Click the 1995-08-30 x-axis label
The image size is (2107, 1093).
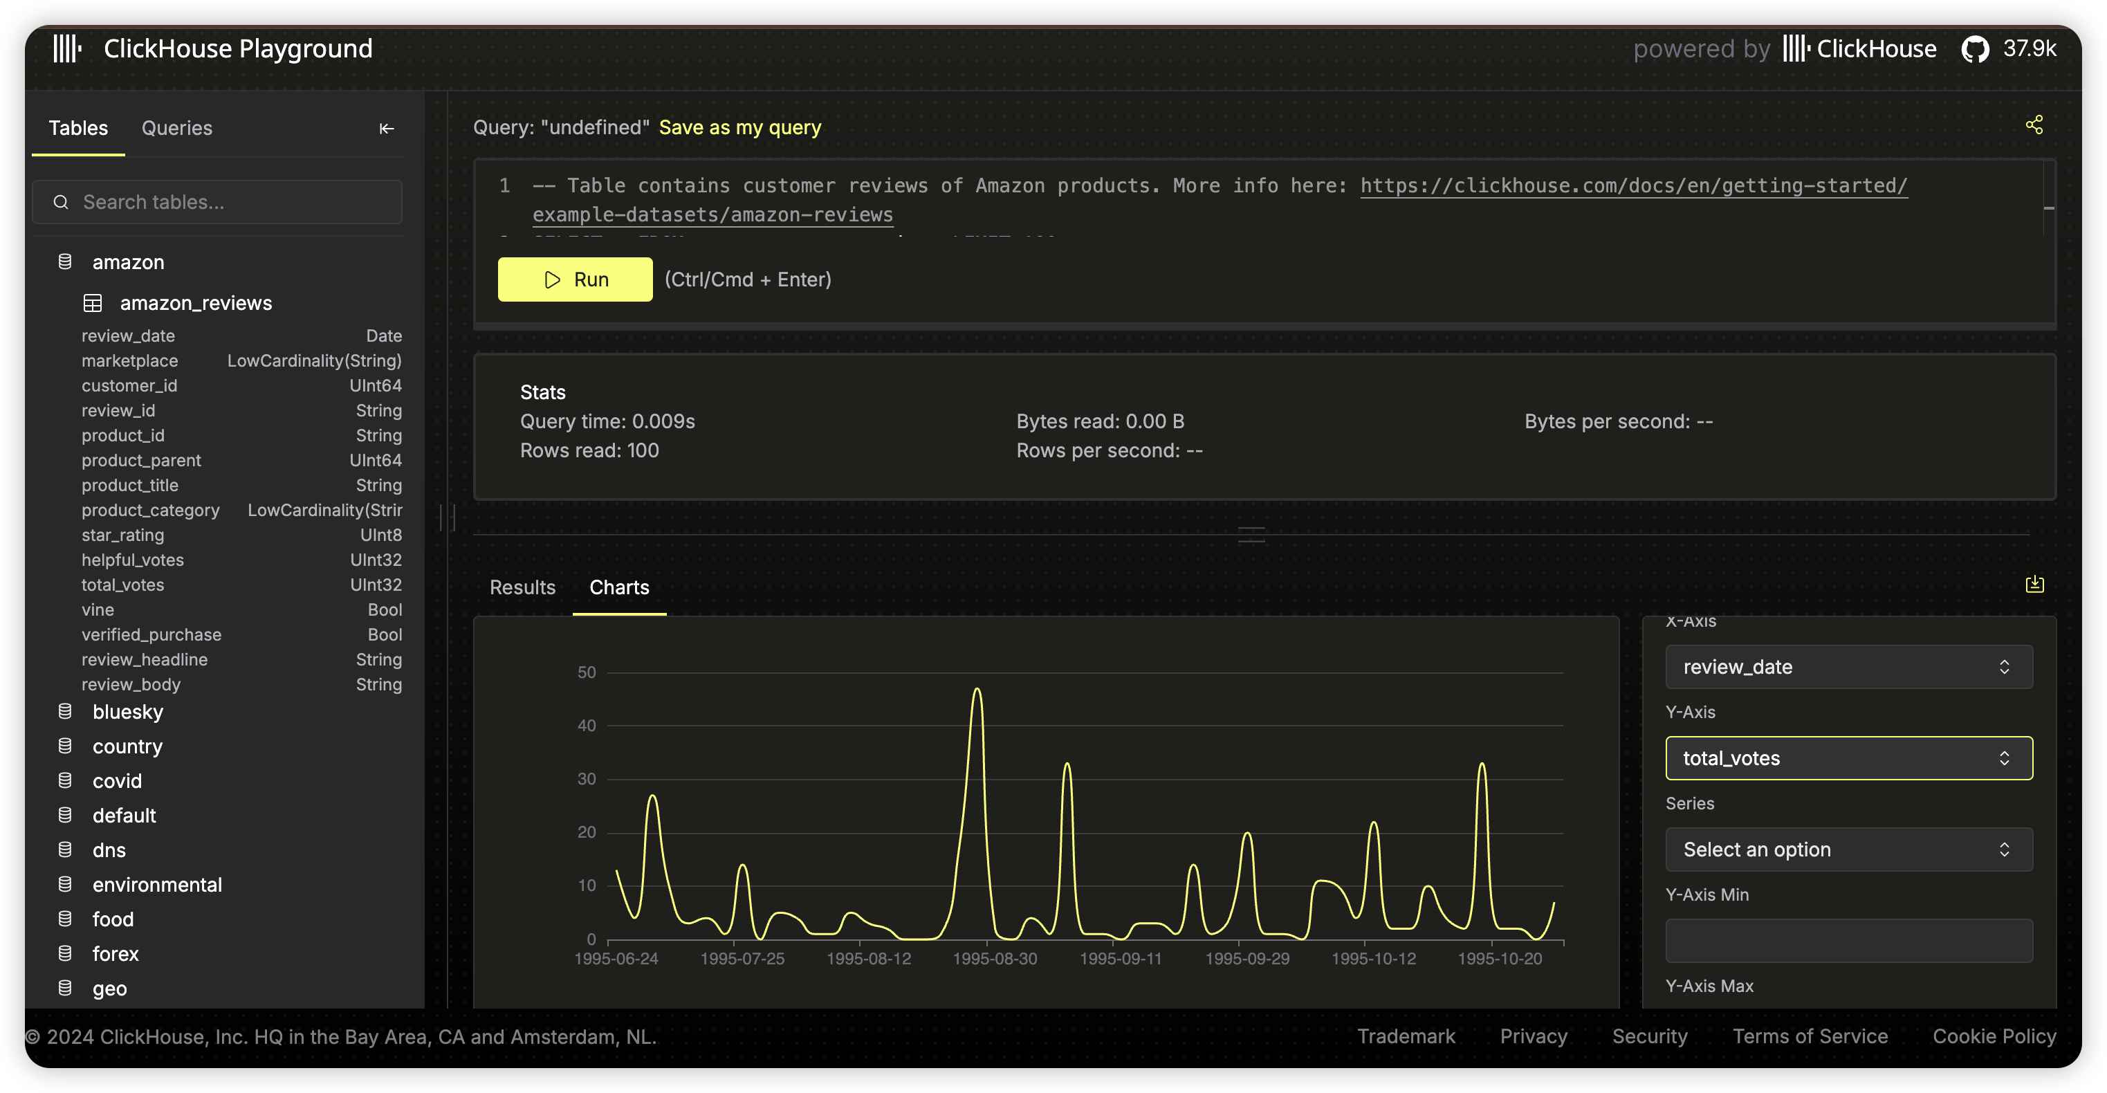(995, 959)
